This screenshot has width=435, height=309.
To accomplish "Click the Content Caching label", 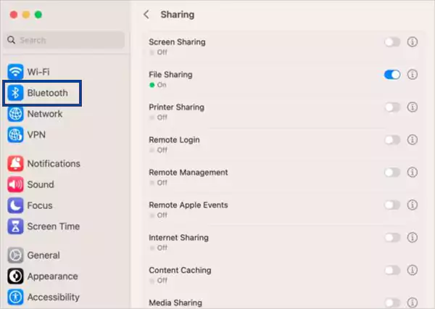I will tap(180, 270).
